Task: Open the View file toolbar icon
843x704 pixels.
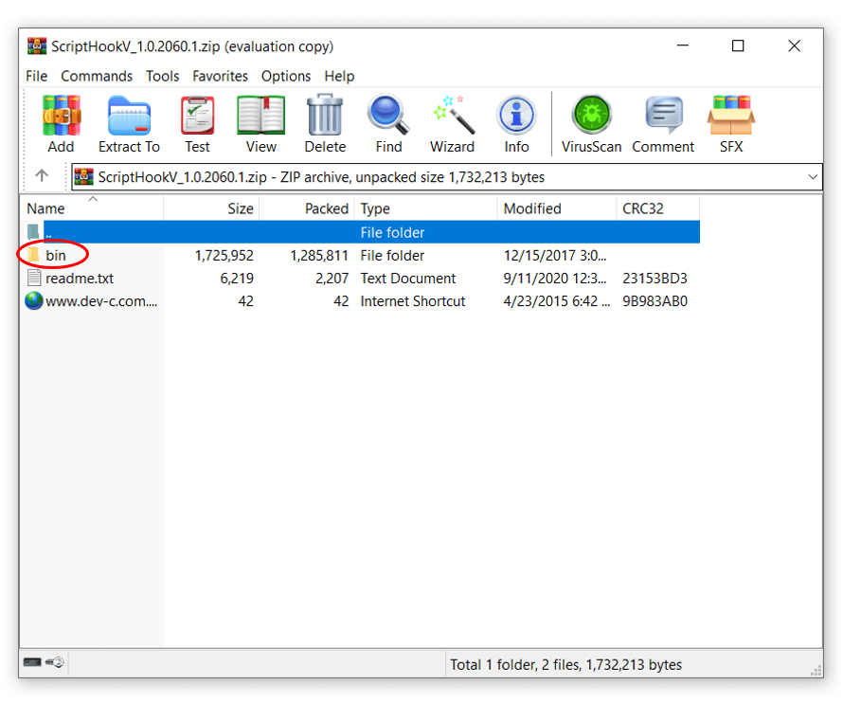Action: tap(260, 123)
